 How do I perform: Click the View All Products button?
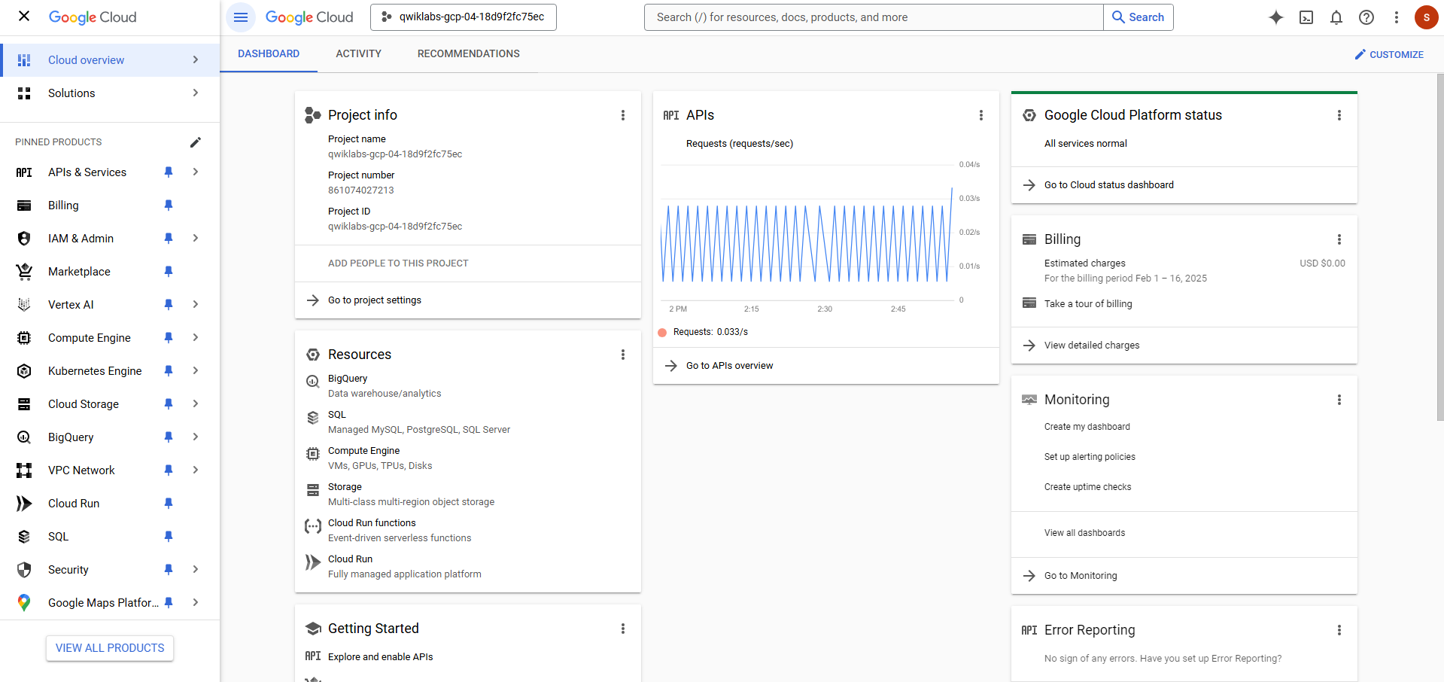[110, 648]
